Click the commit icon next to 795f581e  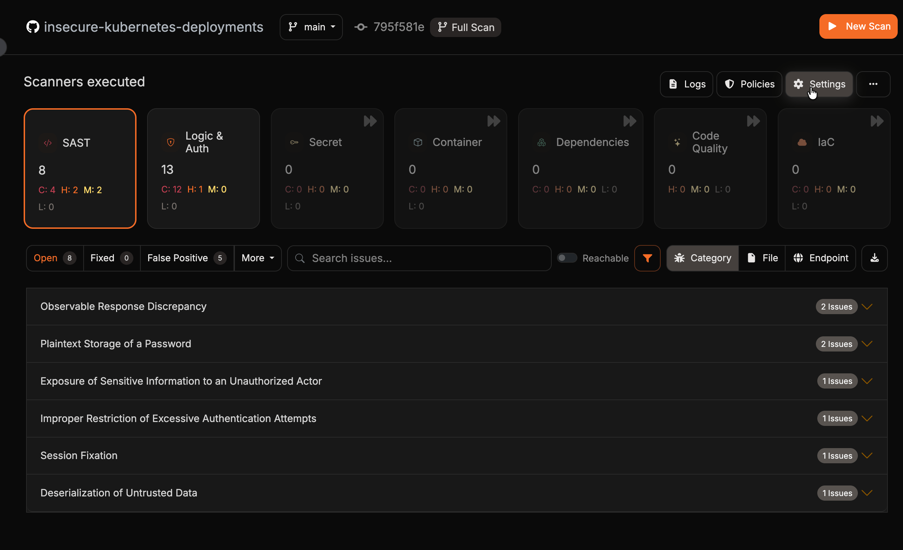coord(360,27)
